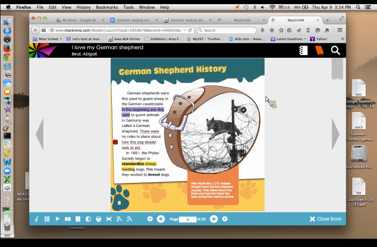This screenshot has width=377, height=247.
Task: Jump to the last page
Action: click(x=225, y=219)
